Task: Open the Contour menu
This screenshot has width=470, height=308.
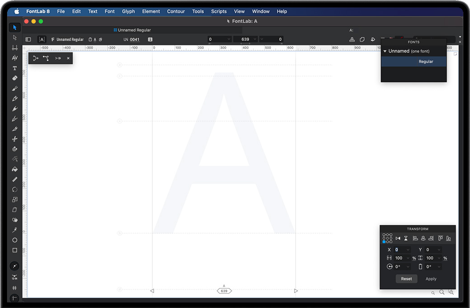Action: coord(176,11)
